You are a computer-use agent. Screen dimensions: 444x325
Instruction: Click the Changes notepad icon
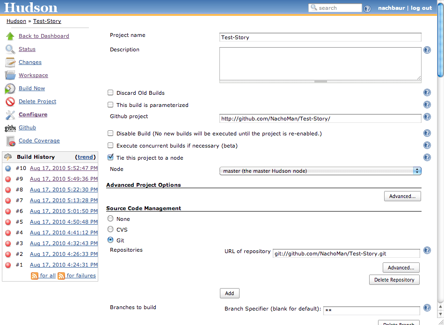point(10,62)
